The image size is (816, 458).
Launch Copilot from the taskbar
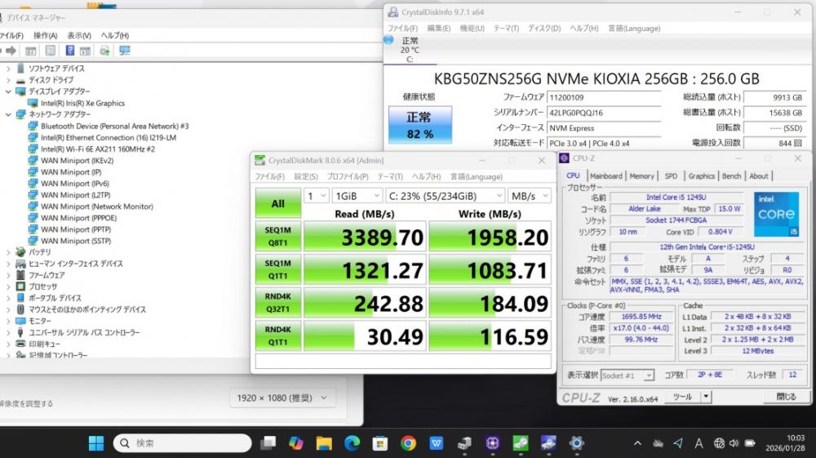tap(296, 443)
